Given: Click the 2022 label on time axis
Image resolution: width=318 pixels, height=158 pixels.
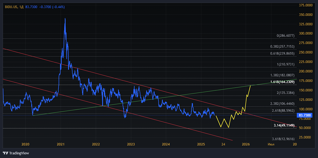Looking at the screenshot, I should point(96,144).
